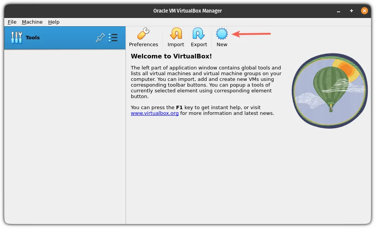Click the Tools wrench-and-screwdriver icon
Viewport: 376px width, 229px height.
point(16,38)
